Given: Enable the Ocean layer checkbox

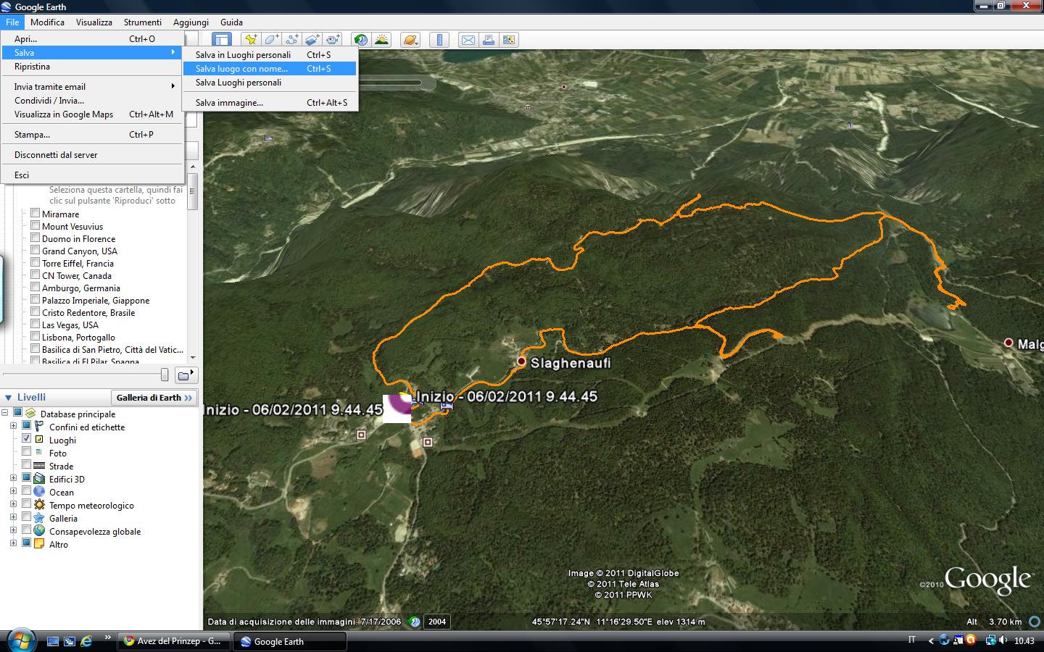Looking at the screenshot, I should (x=27, y=492).
